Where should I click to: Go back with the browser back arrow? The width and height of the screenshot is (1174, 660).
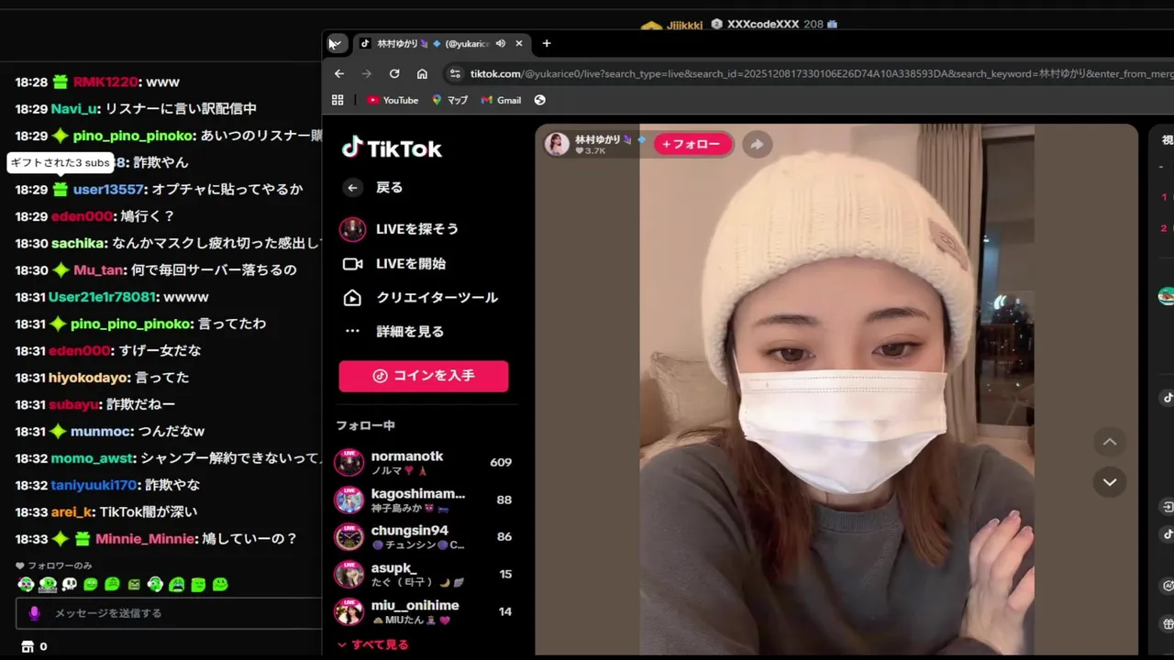[339, 73]
